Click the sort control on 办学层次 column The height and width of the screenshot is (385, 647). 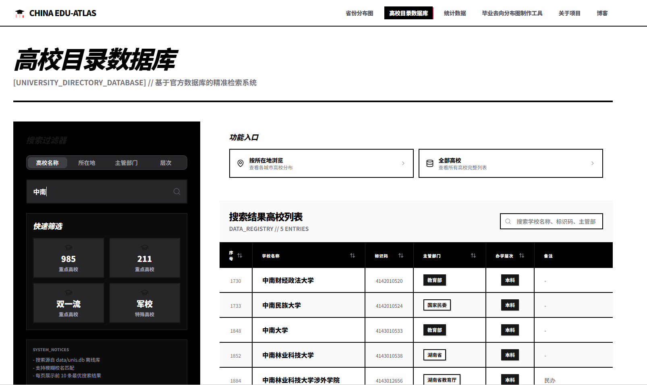(x=522, y=255)
